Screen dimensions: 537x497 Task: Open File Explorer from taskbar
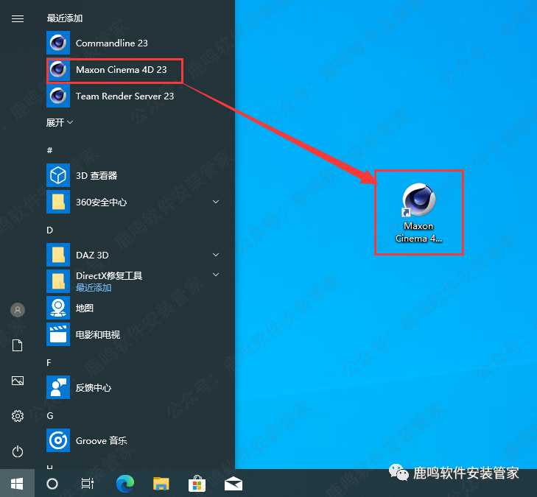click(x=161, y=484)
